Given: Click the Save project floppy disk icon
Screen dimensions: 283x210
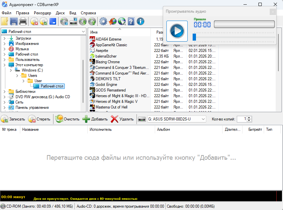Looking at the screenshot, I should tap(14, 22).
